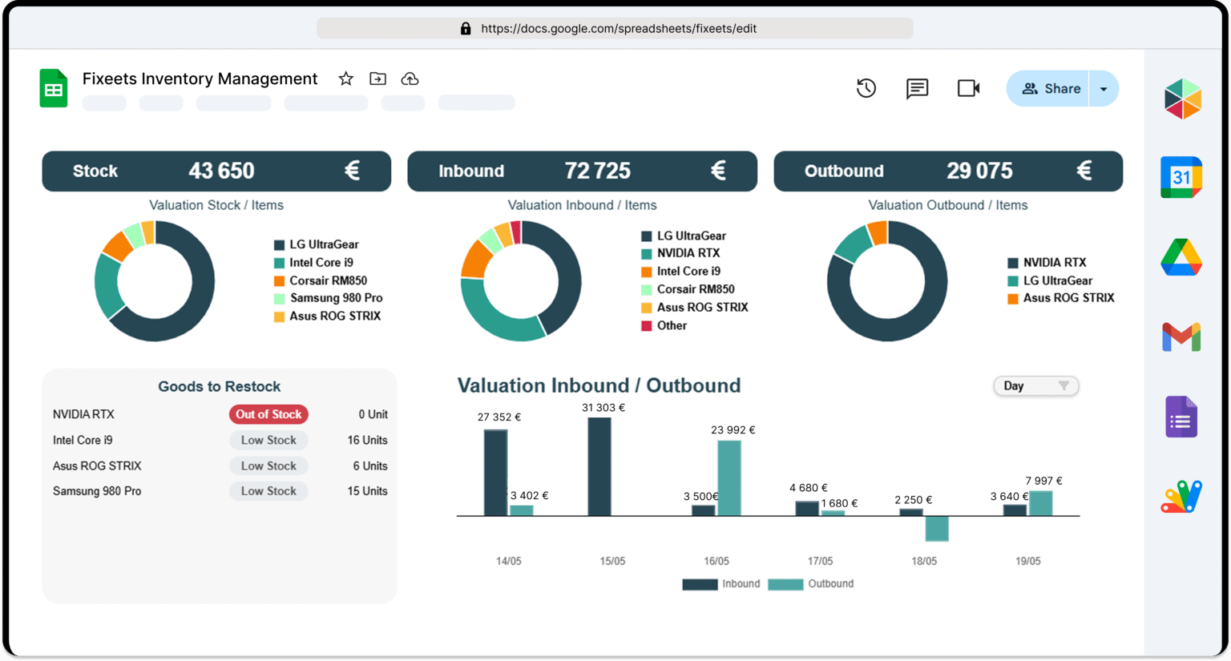The image size is (1231, 661).
Task: Star the Fixeets Inventory Management document
Action: pyautogui.click(x=345, y=79)
